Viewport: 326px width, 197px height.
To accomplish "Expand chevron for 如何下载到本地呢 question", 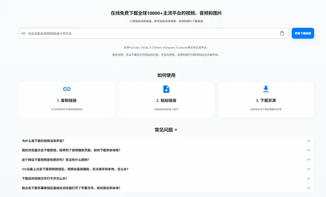I will click(308, 150).
